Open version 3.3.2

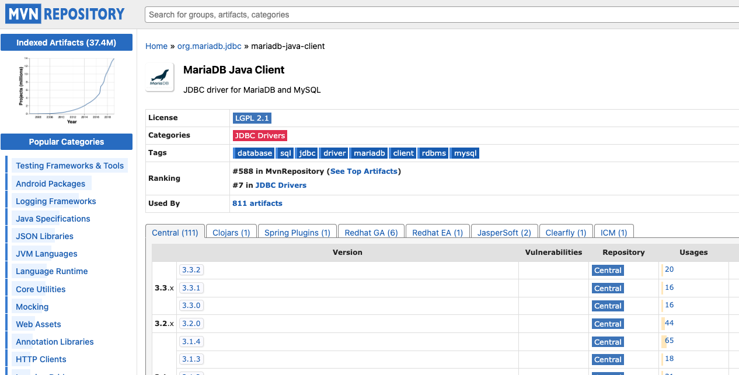click(x=191, y=270)
